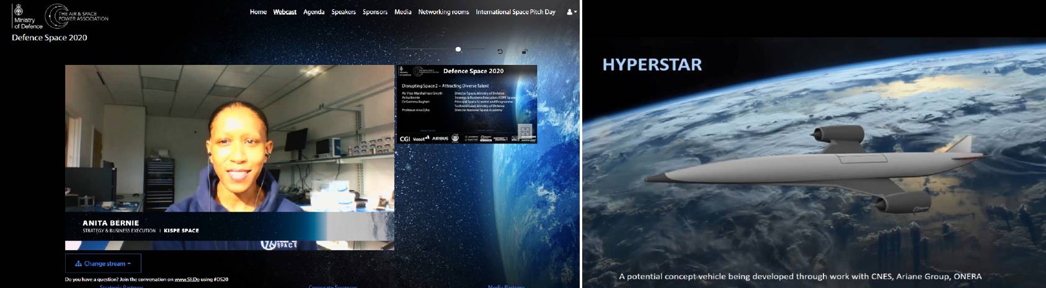Open the Agenda page
This screenshot has width=1046, height=288.
pyautogui.click(x=314, y=12)
